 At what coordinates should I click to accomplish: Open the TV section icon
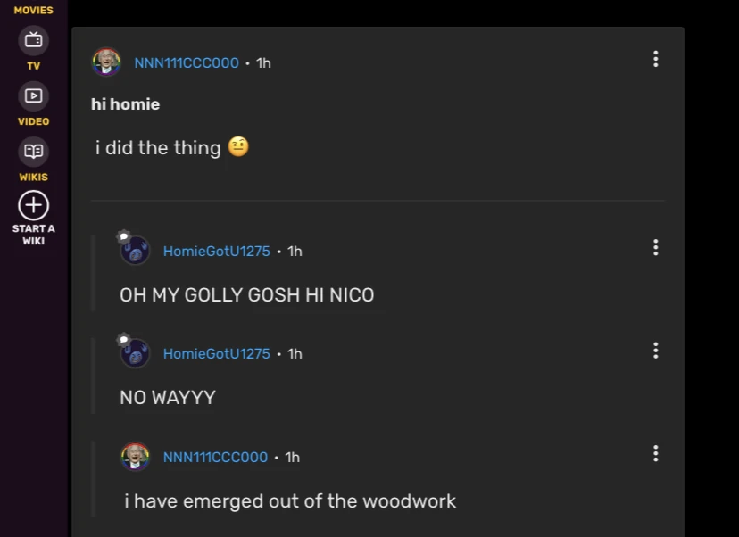coord(33,40)
